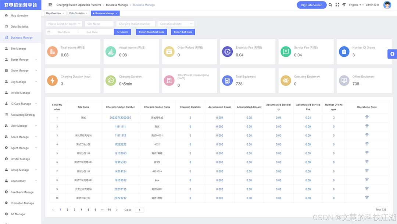Click the Offline Equipment gray monitor icon

344,81
